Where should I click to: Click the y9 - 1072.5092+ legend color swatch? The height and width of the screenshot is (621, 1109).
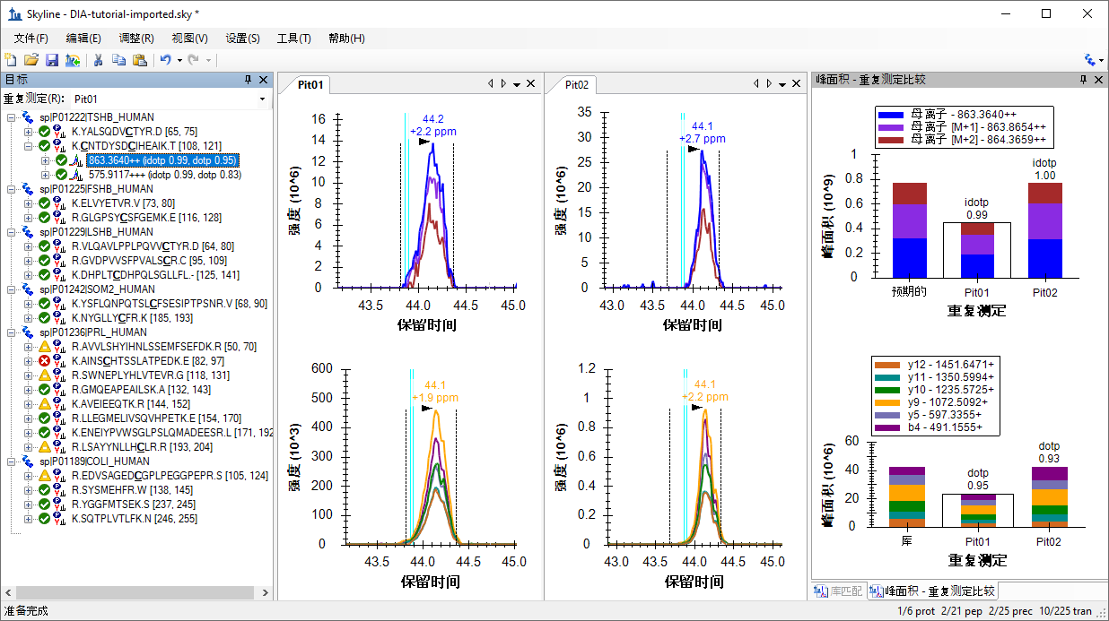(888, 402)
